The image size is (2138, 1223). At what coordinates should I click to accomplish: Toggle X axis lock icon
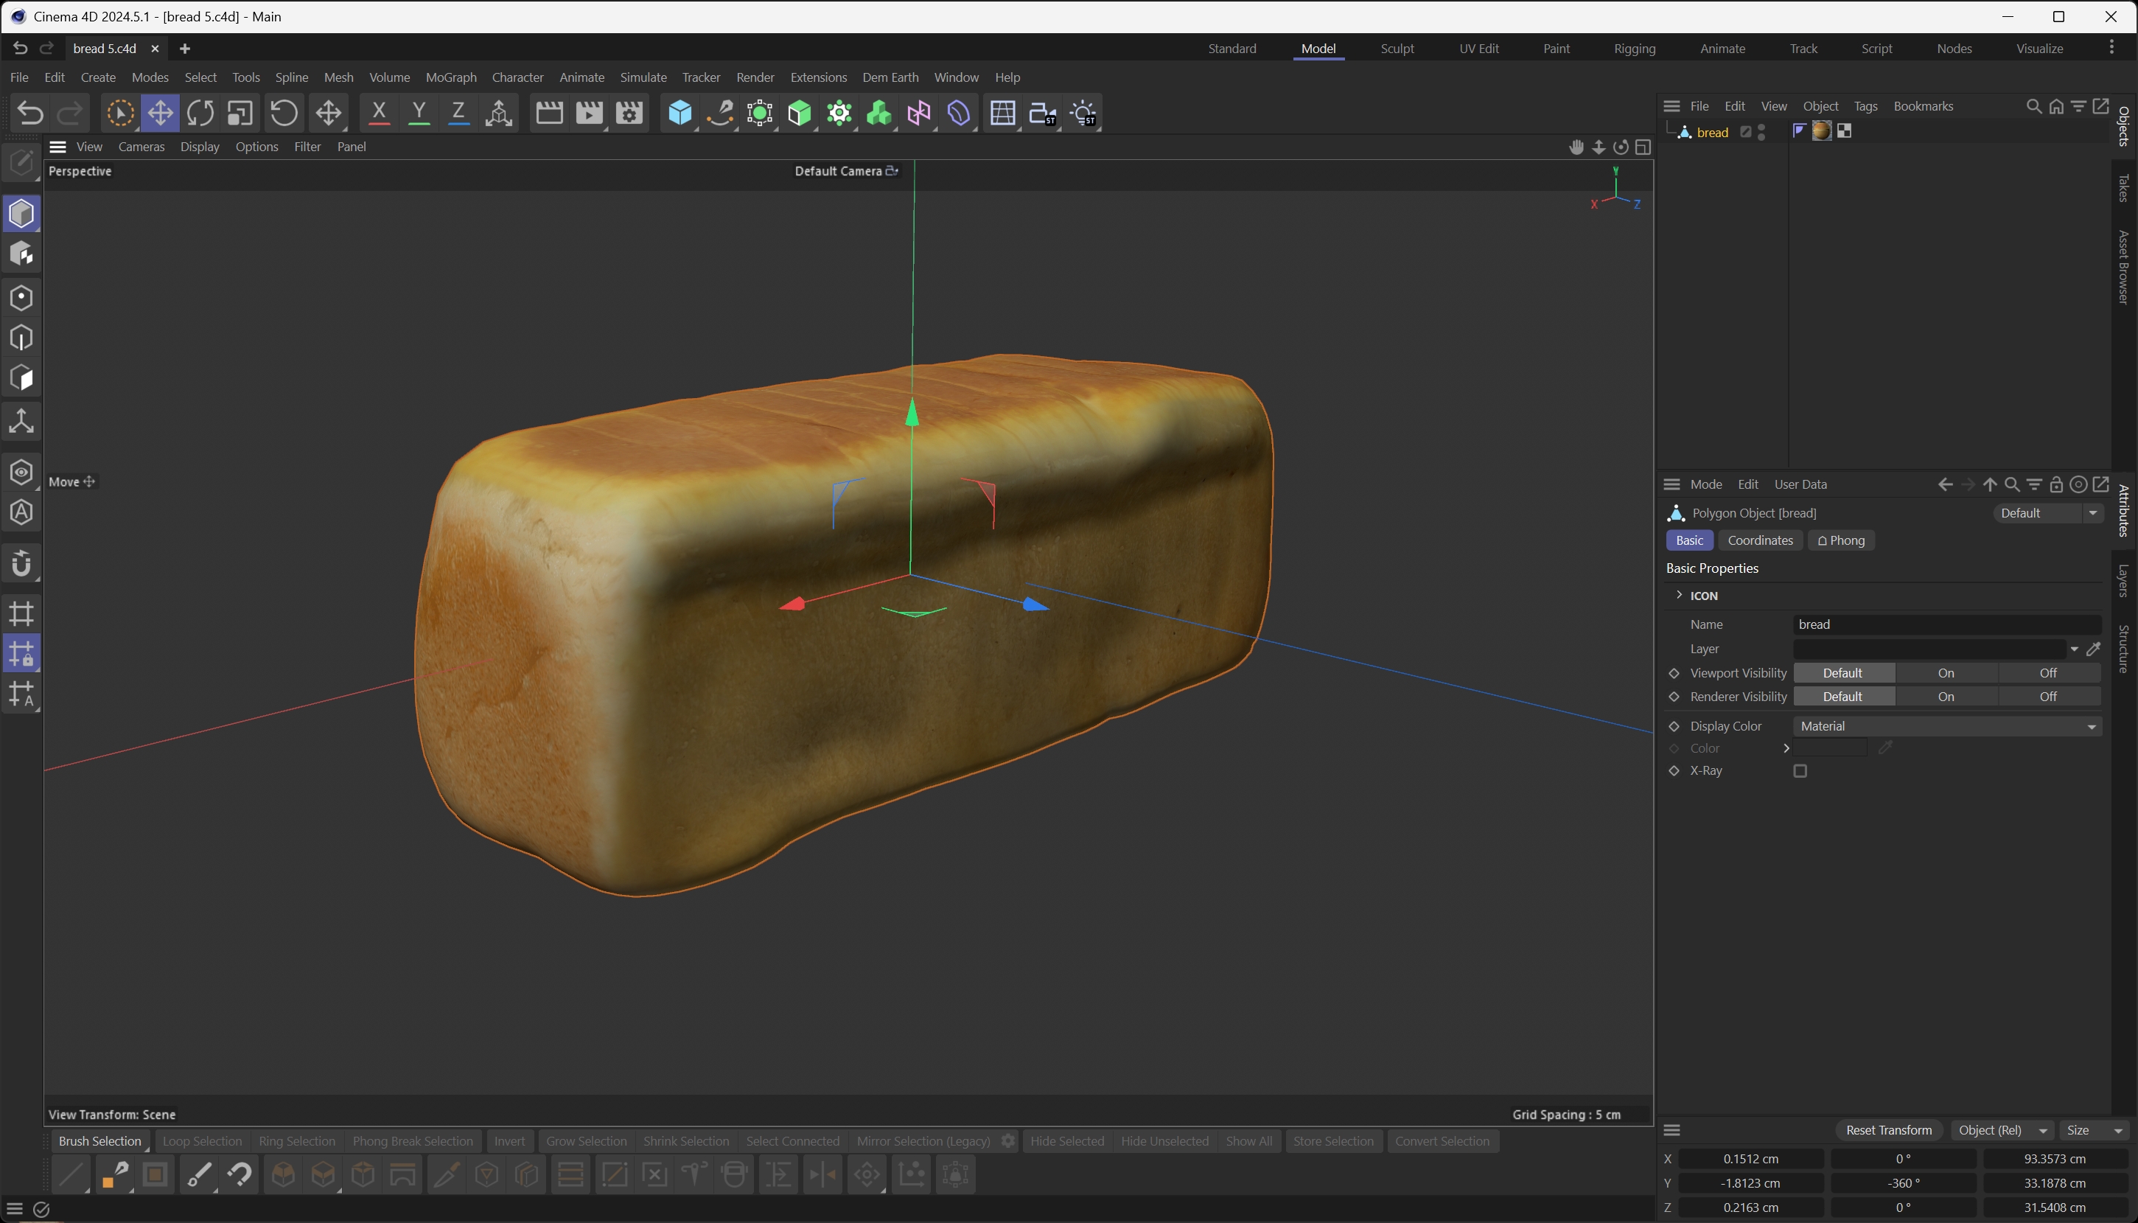pyautogui.click(x=379, y=114)
